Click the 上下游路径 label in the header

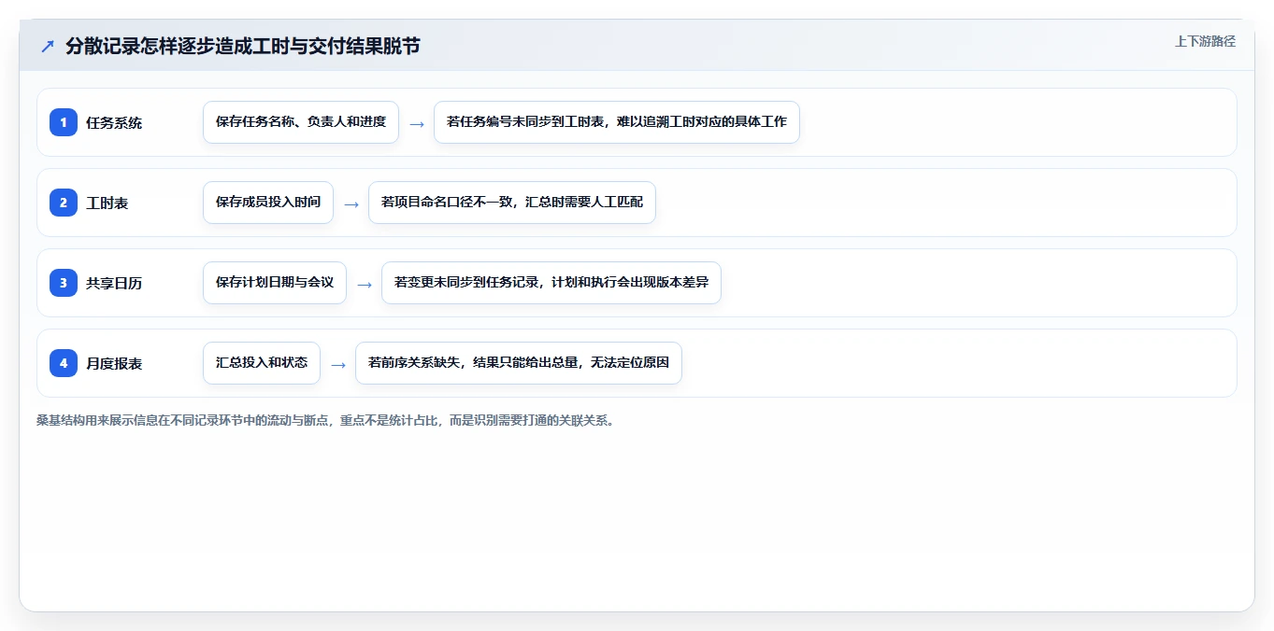(x=1205, y=41)
